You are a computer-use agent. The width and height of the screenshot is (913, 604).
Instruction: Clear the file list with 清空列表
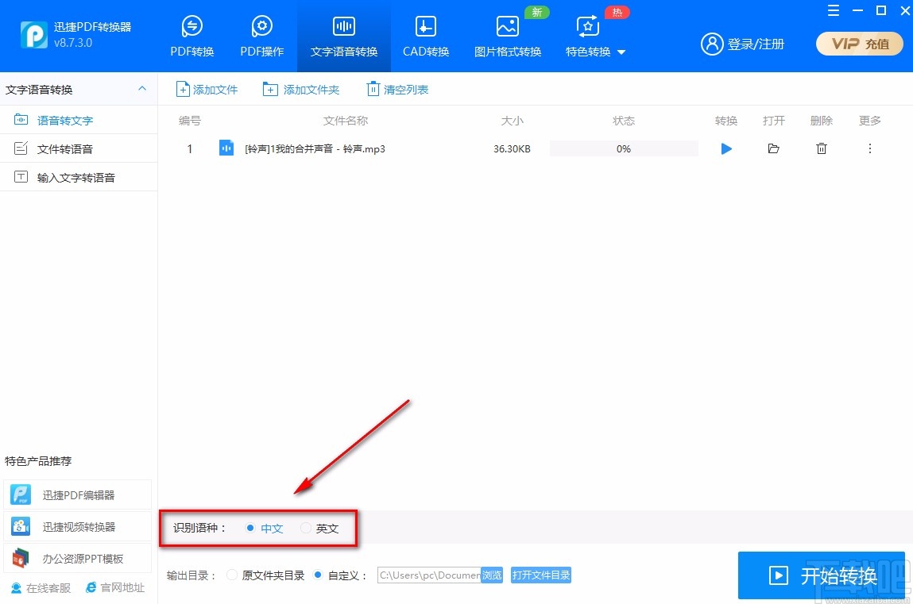tap(397, 89)
